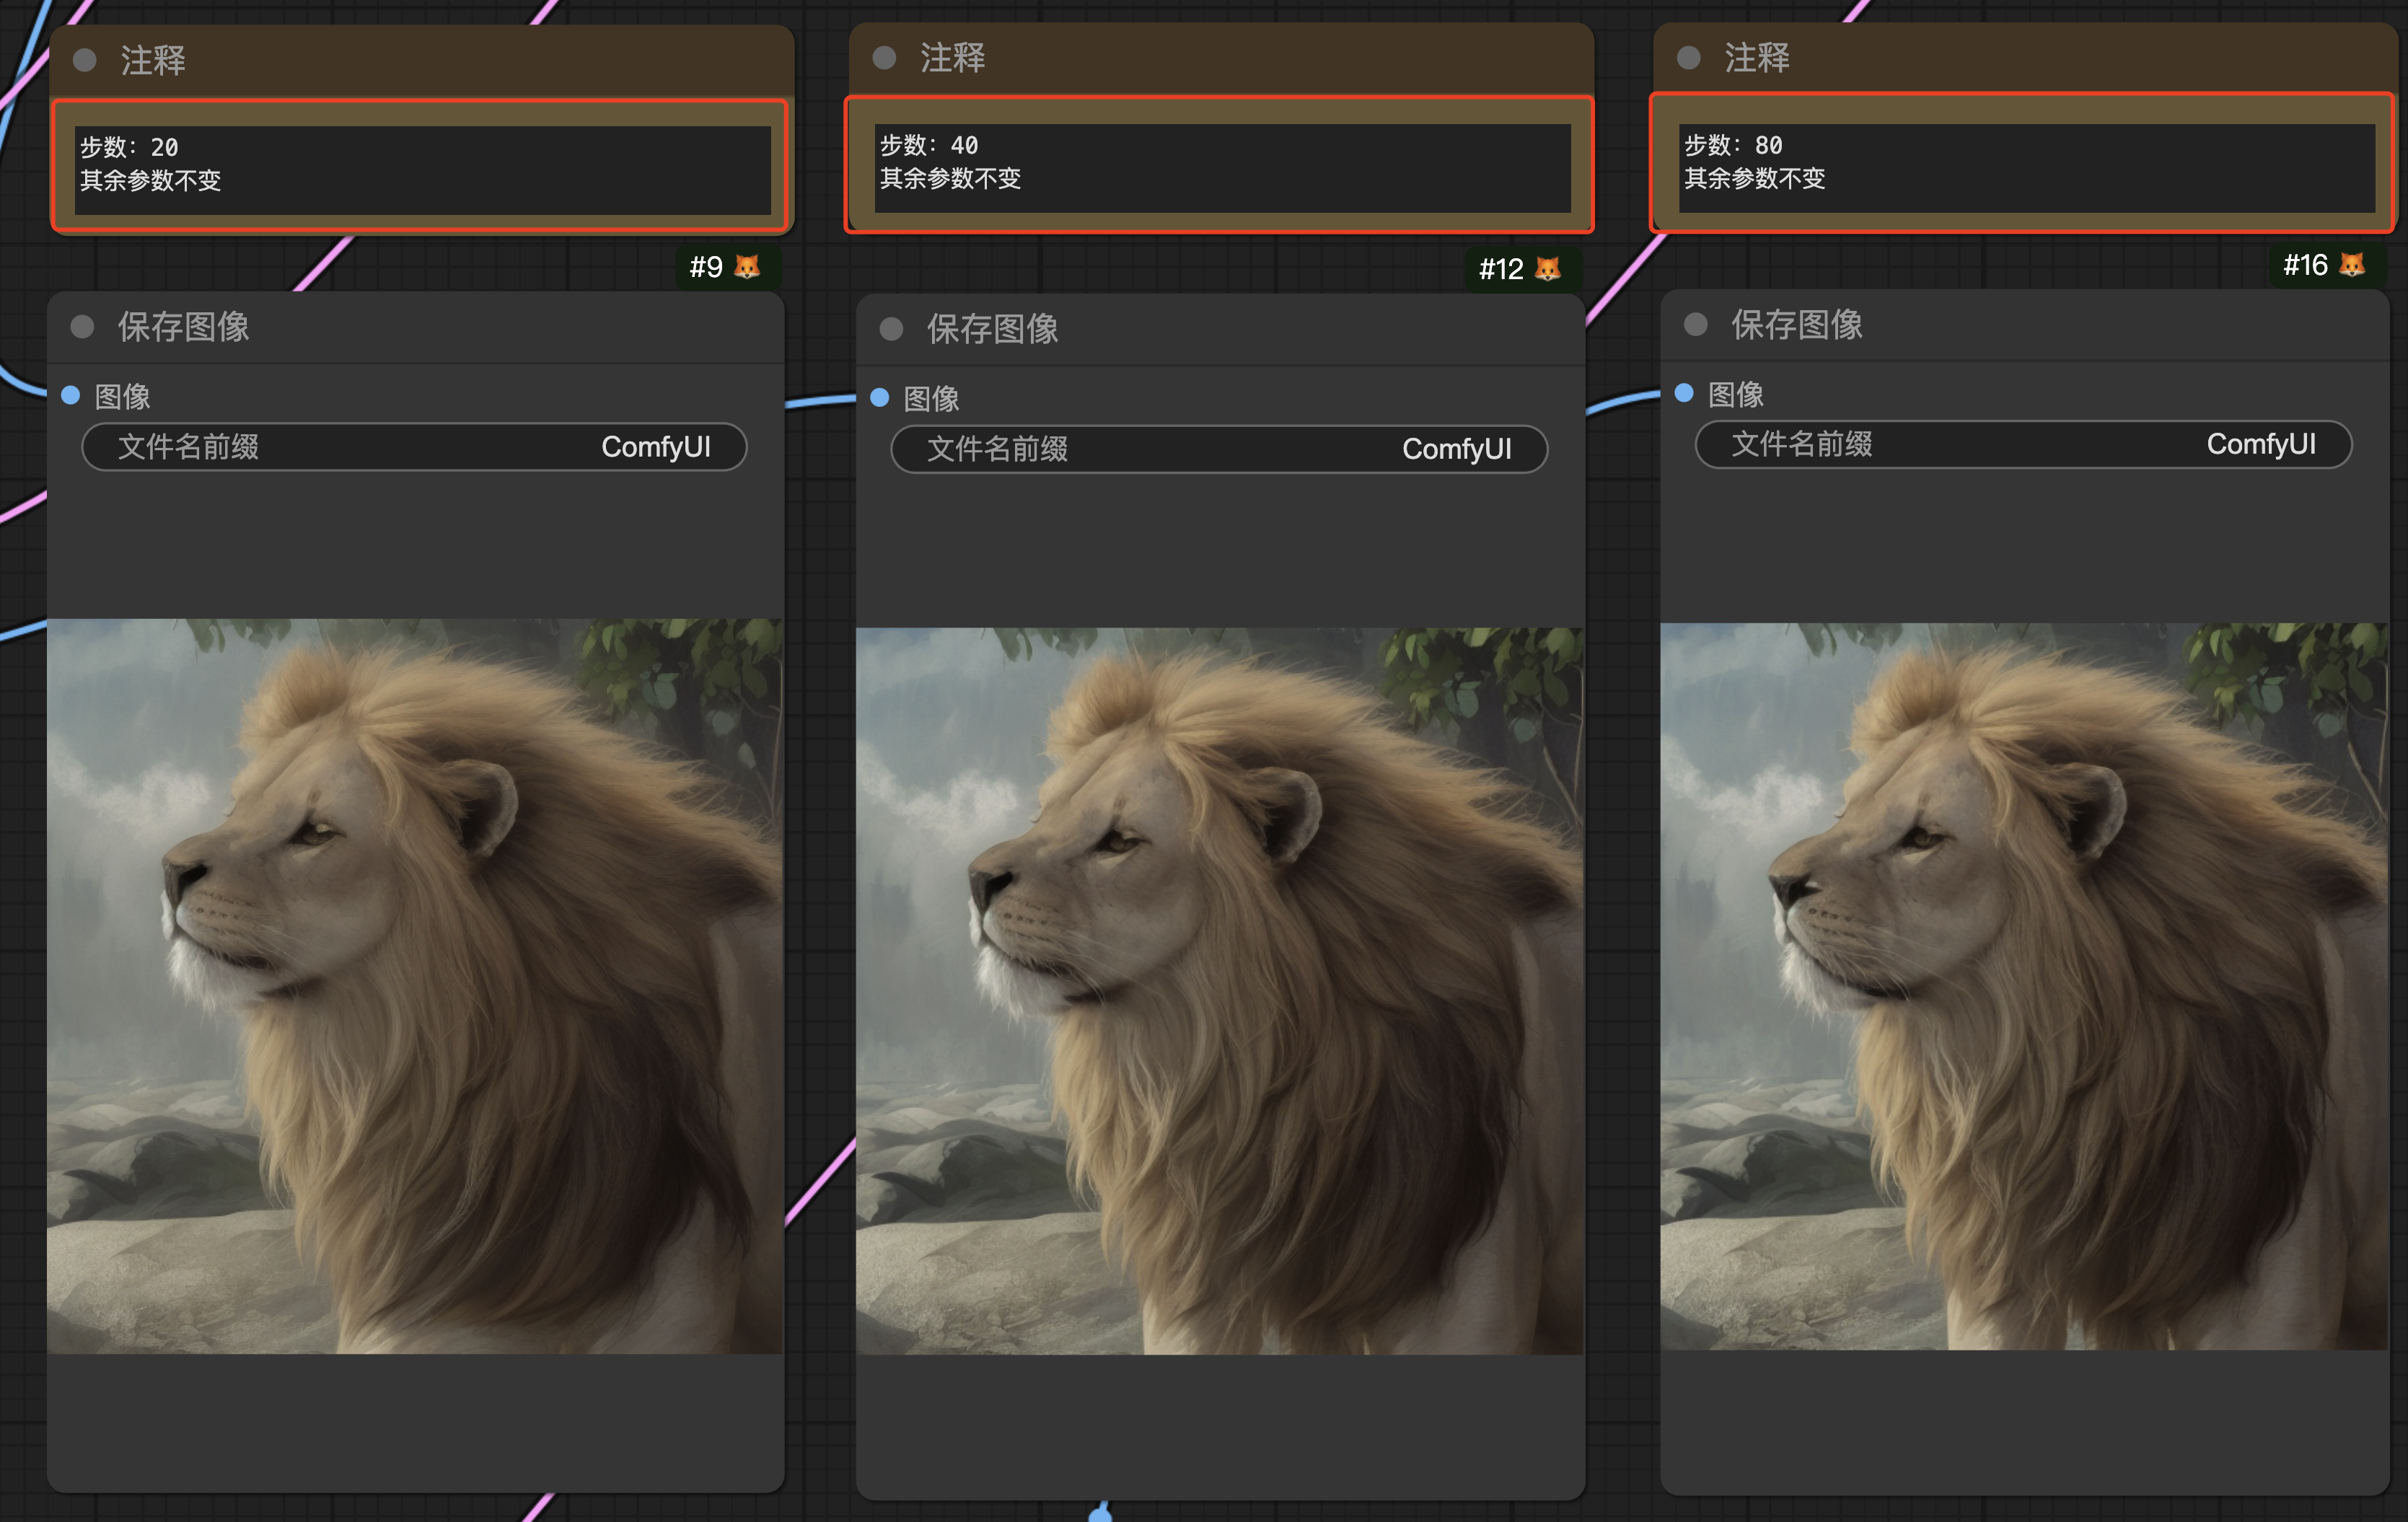Select the 文件名前缀 field on save node #16
The width and height of the screenshot is (2408, 1522).
(2024, 445)
